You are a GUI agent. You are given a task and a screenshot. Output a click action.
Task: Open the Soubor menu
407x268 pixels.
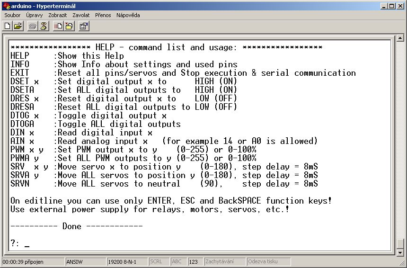(x=13, y=15)
